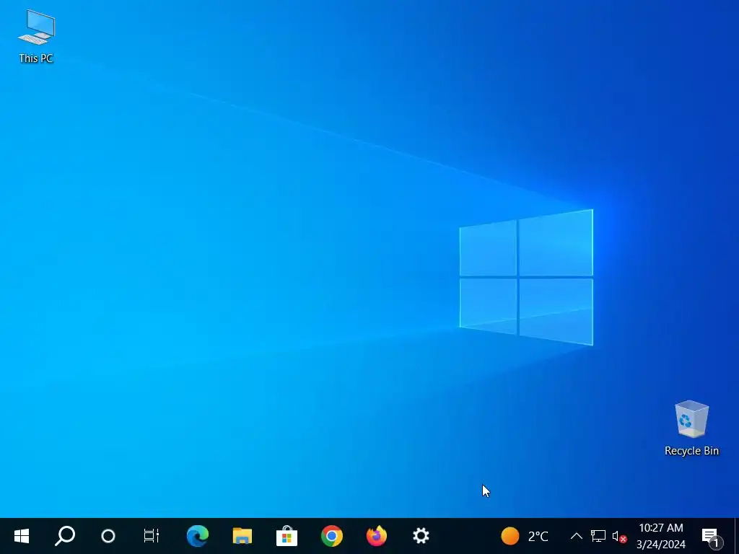Open taskbar Search magnifier
Screen dimensions: 739x554
coord(64,536)
